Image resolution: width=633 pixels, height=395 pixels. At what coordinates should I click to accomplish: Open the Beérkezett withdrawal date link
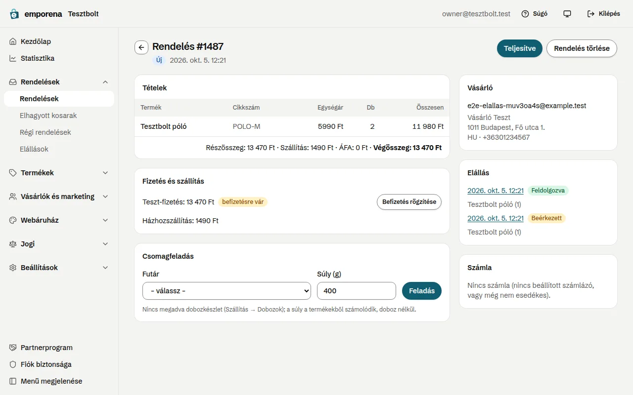496,218
